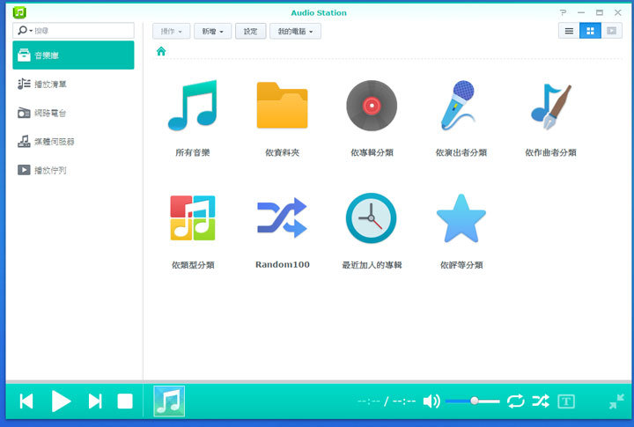This screenshot has height=427, width=634.
Task: Open the 依專輯分類 album vinyl icon
Action: [371, 107]
